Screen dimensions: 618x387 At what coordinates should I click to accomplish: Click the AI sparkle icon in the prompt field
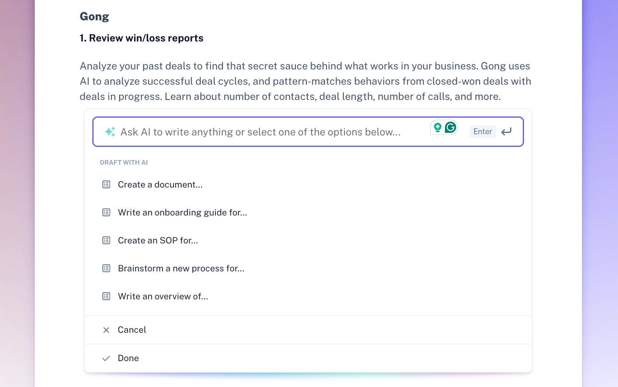pos(110,132)
